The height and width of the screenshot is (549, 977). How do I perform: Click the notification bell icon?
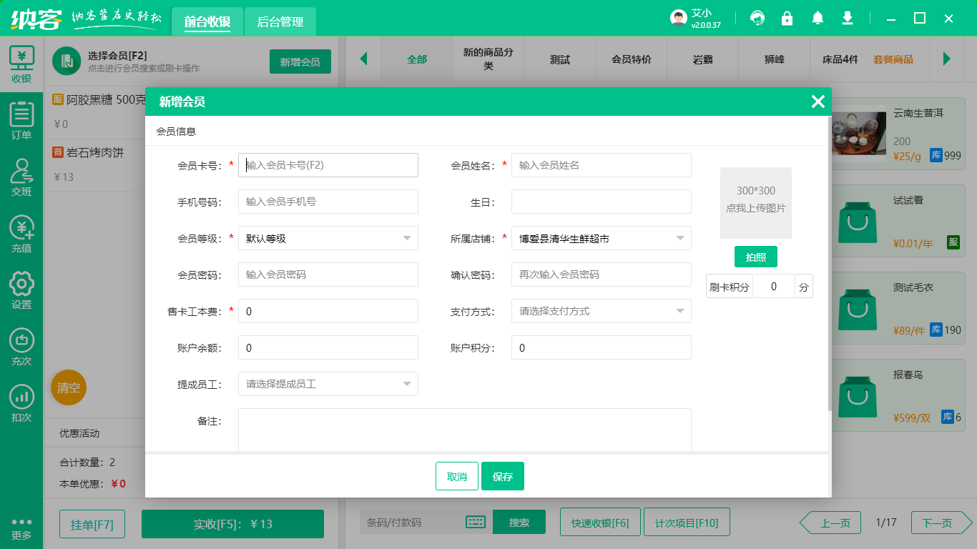point(817,18)
